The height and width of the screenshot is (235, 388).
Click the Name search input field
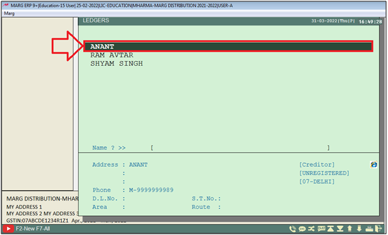pyautogui.click(x=240, y=148)
